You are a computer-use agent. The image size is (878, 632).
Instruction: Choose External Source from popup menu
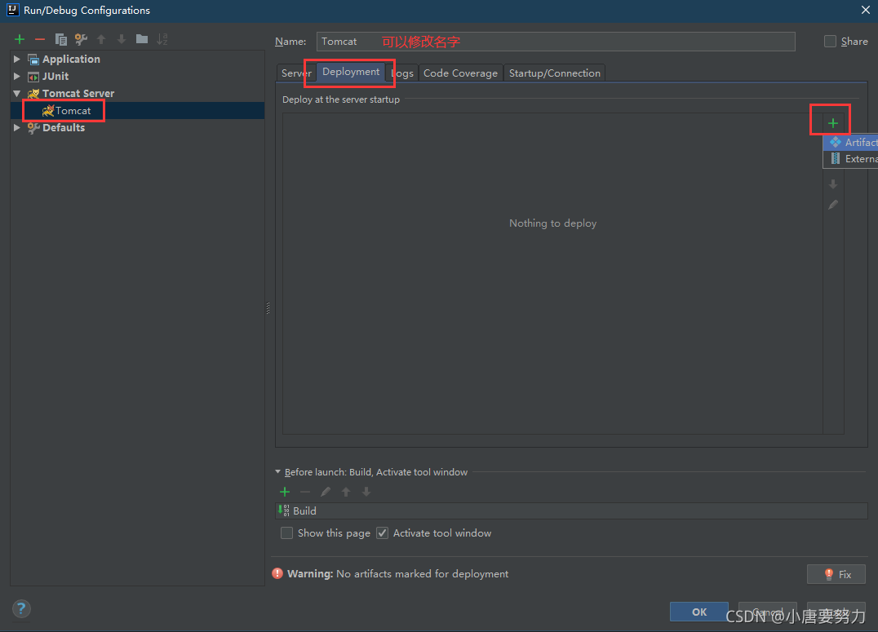pos(850,159)
